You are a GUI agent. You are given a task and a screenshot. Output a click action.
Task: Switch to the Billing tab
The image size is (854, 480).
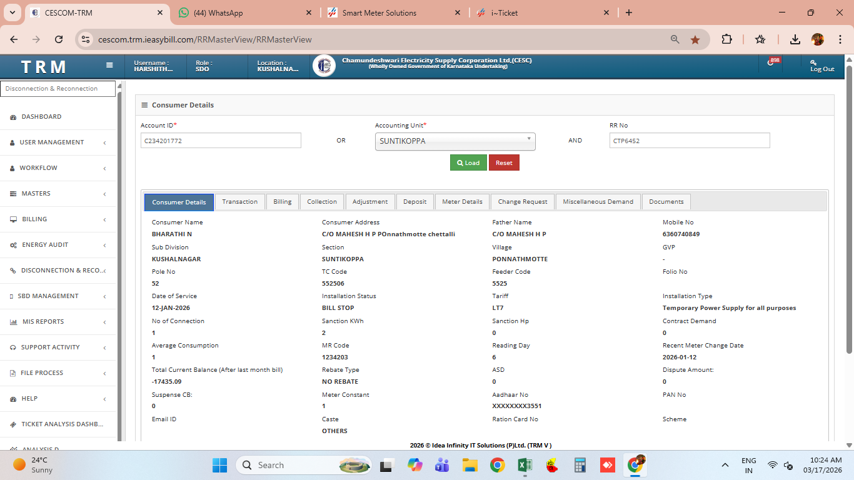pos(283,202)
